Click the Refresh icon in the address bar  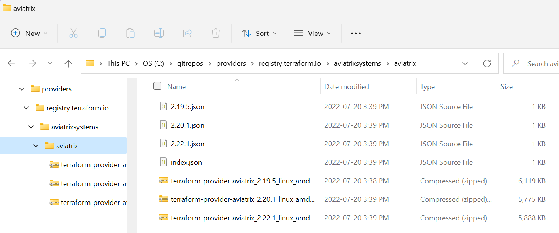click(487, 63)
